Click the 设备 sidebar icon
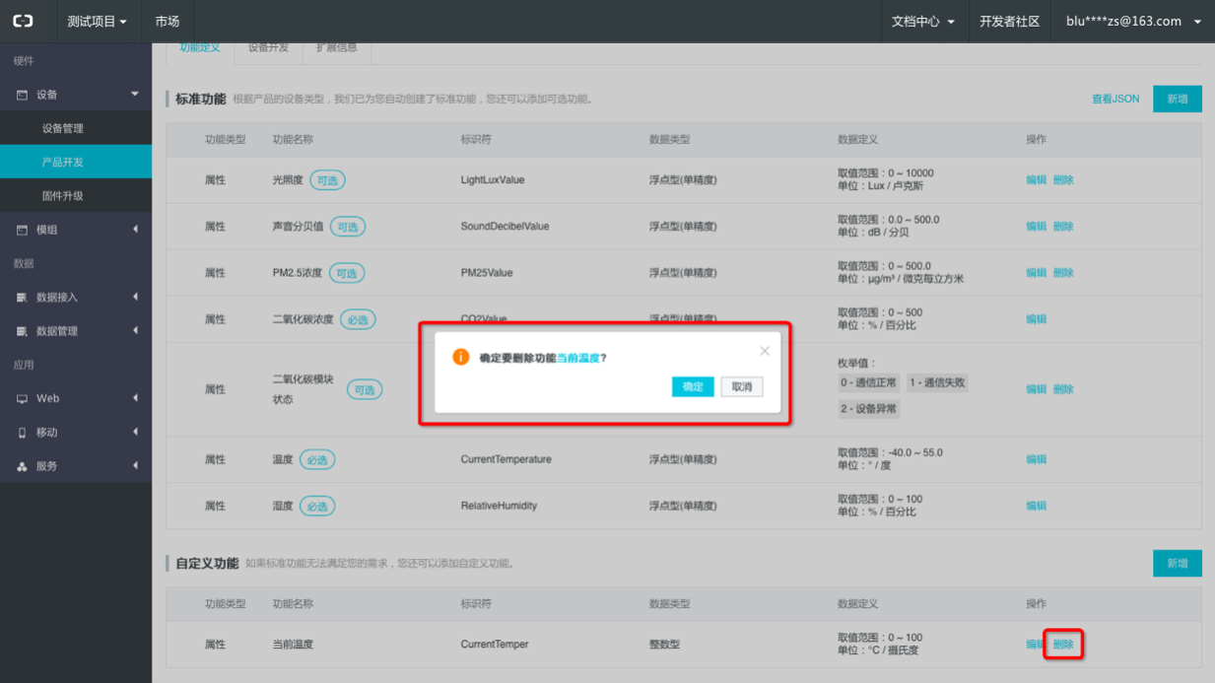This screenshot has width=1215, height=683. pyautogui.click(x=22, y=95)
